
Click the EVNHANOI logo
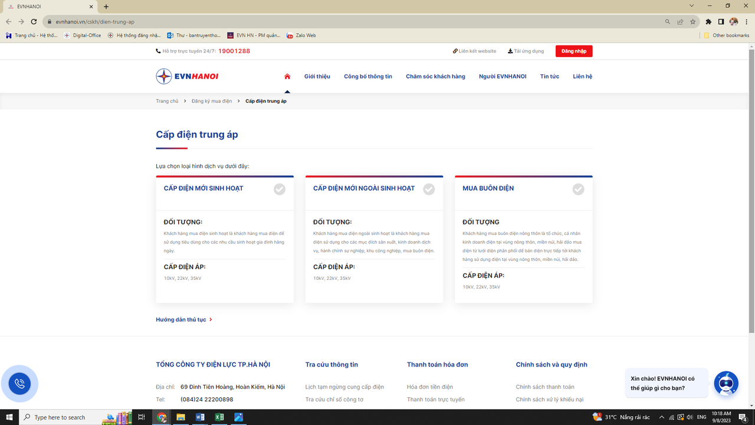[x=187, y=76]
